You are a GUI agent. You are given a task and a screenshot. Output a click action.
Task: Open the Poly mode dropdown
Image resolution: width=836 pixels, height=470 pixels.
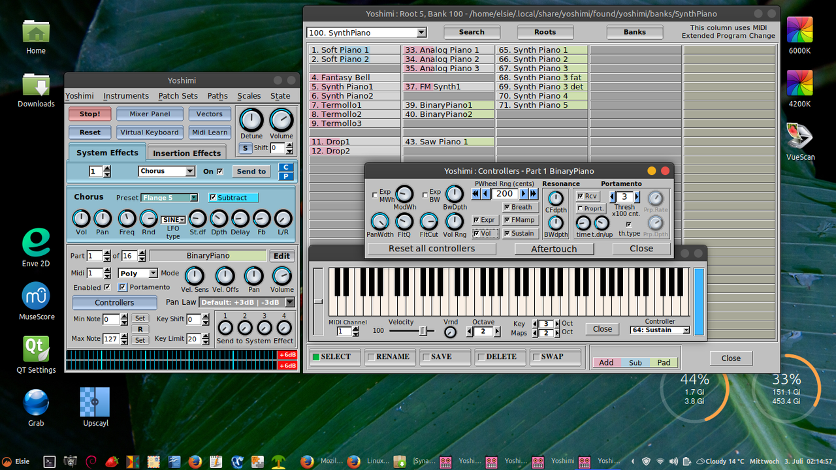click(138, 274)
